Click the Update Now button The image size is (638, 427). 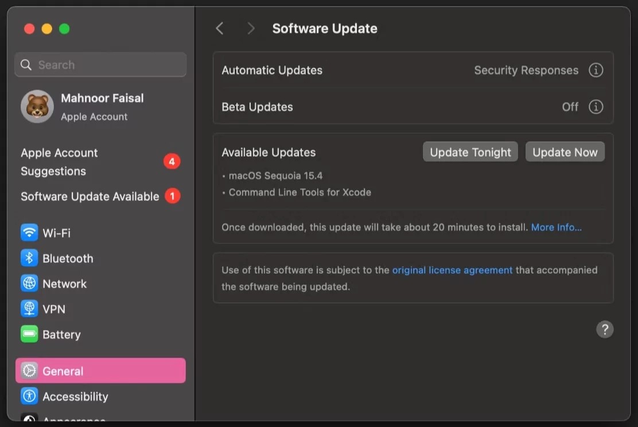coord(565,152)
